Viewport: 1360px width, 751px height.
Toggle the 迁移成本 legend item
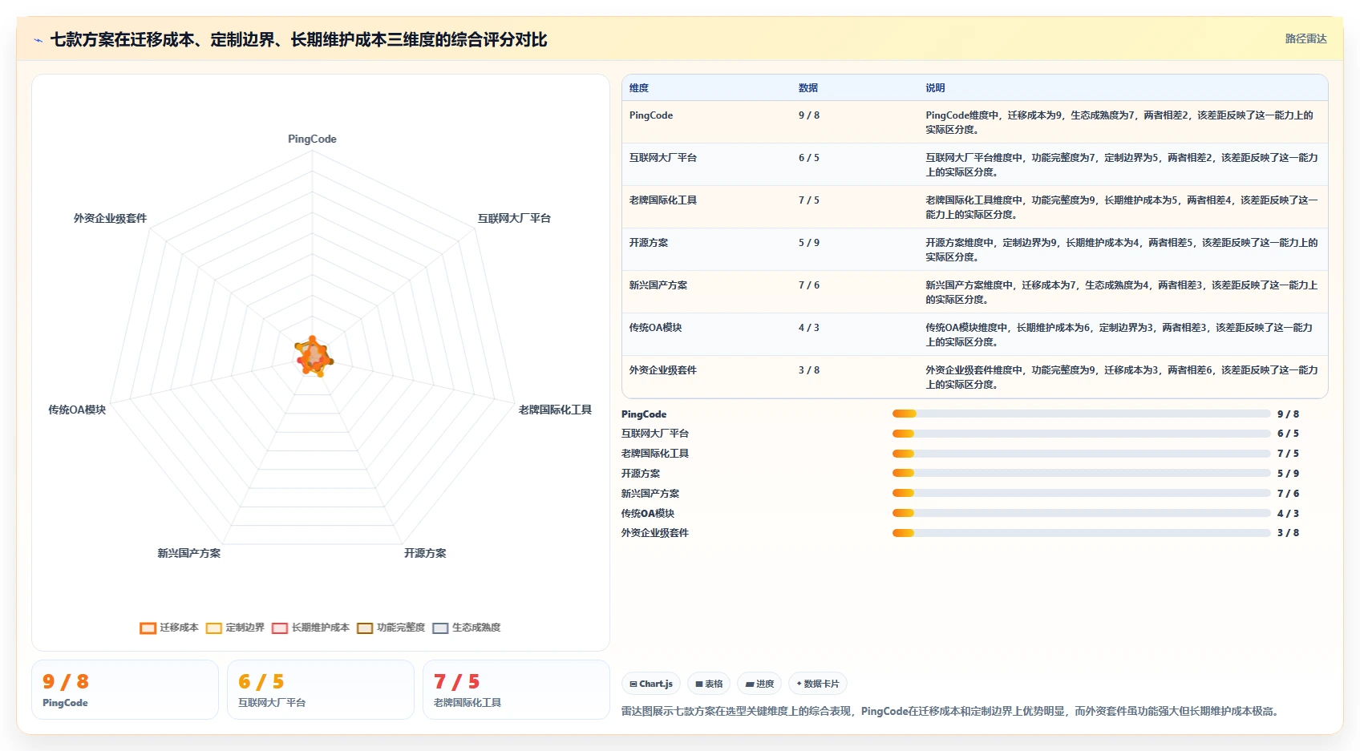[169, 628]
